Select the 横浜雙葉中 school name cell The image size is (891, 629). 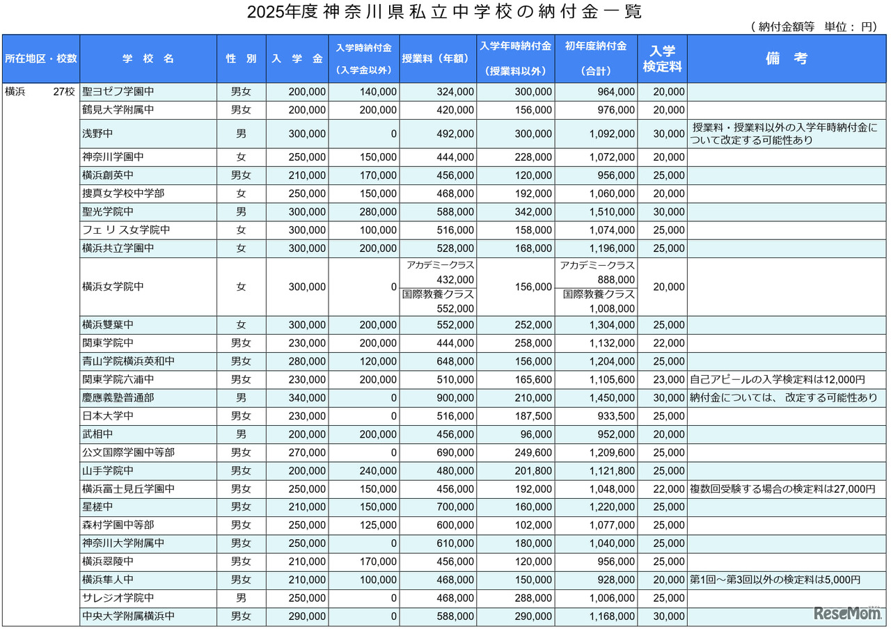pos(148,325)
